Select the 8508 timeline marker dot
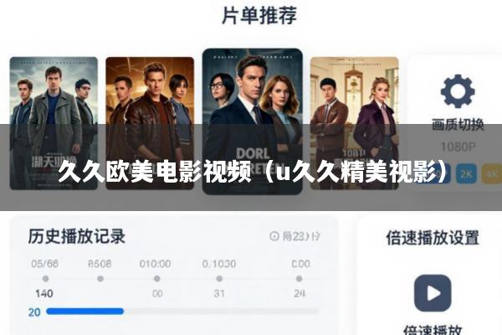502x335 pixels. coord(100,279)
